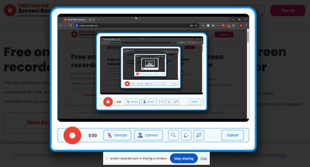Click the Unmute microphone button

click(x=117, y=135)
